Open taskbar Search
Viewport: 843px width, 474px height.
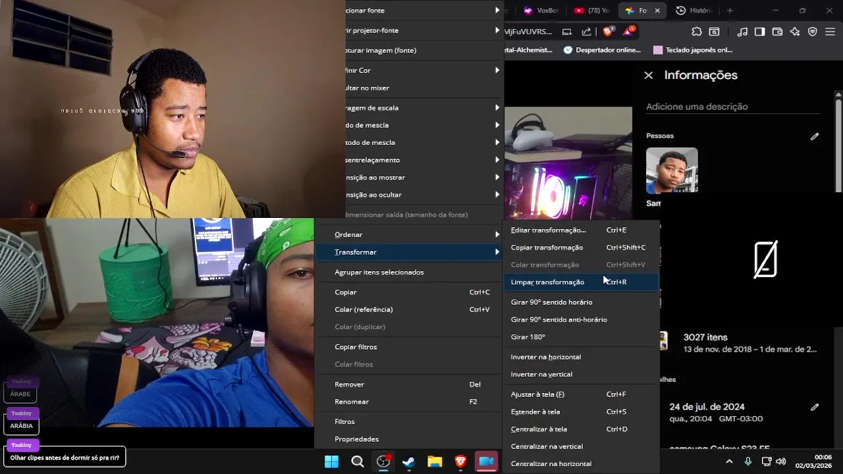(358, 461)
